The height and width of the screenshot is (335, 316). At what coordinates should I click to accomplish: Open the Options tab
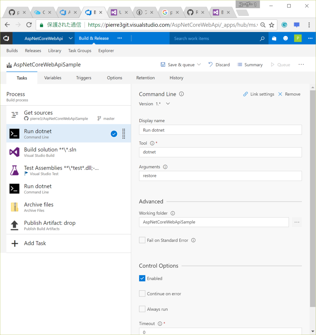pyautogui.click(x=114, y=78)
